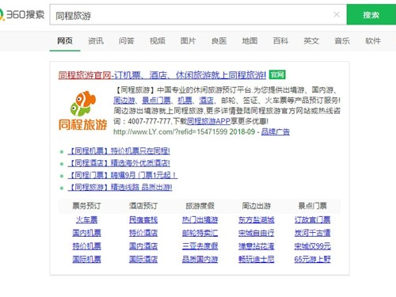Open 【同程机票】特价机票只在同程 link
The width and height of the screenshot is (396, 297).
point(119,151)
